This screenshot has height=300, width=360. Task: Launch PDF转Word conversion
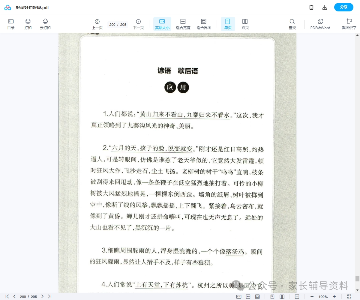tap(320, 24)
